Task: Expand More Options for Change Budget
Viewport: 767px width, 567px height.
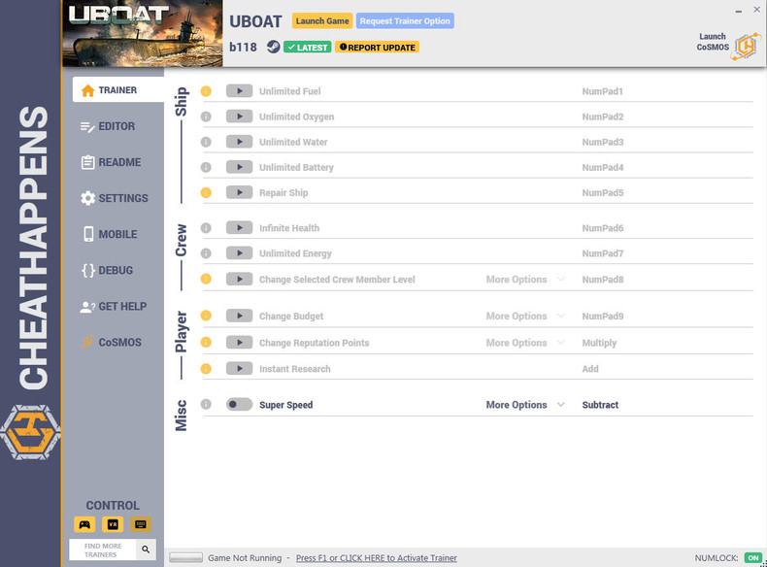Action: (x=525, y=317)
